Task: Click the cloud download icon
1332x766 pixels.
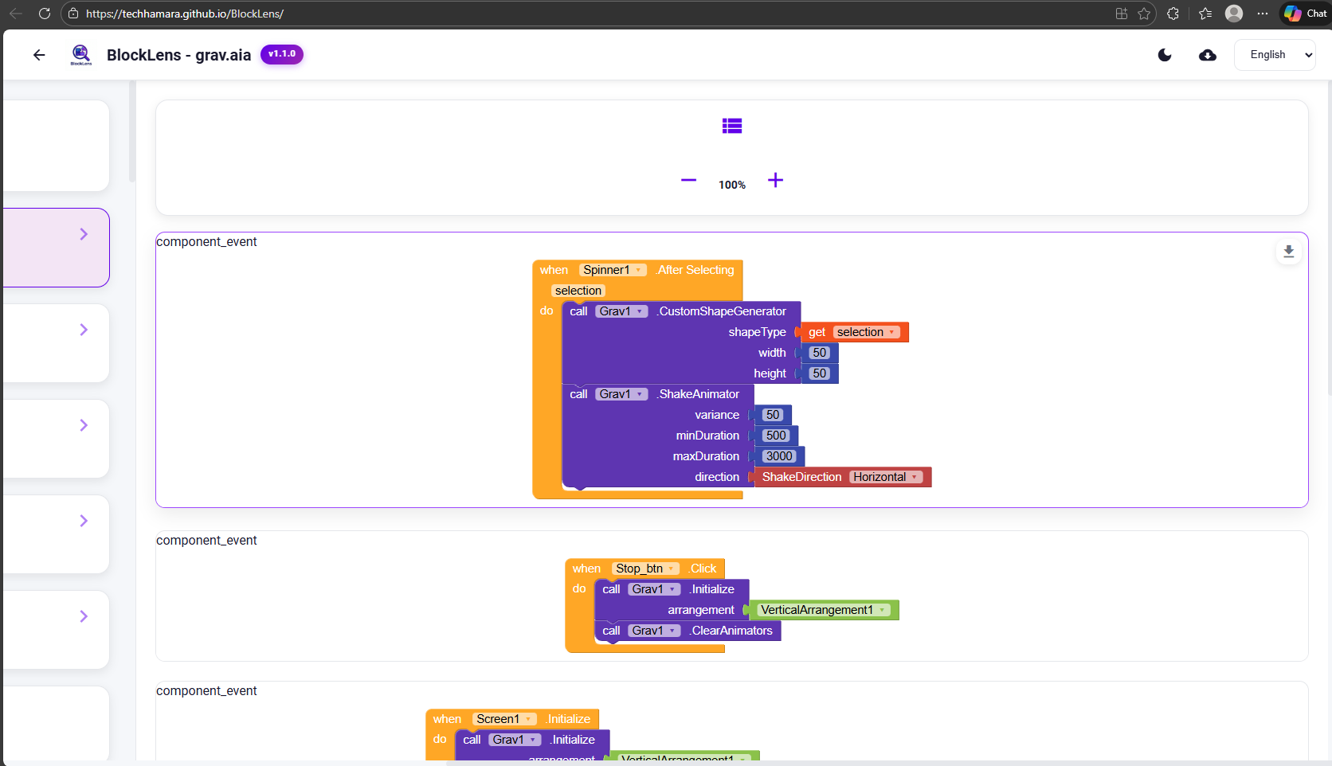Action: 1208,55
